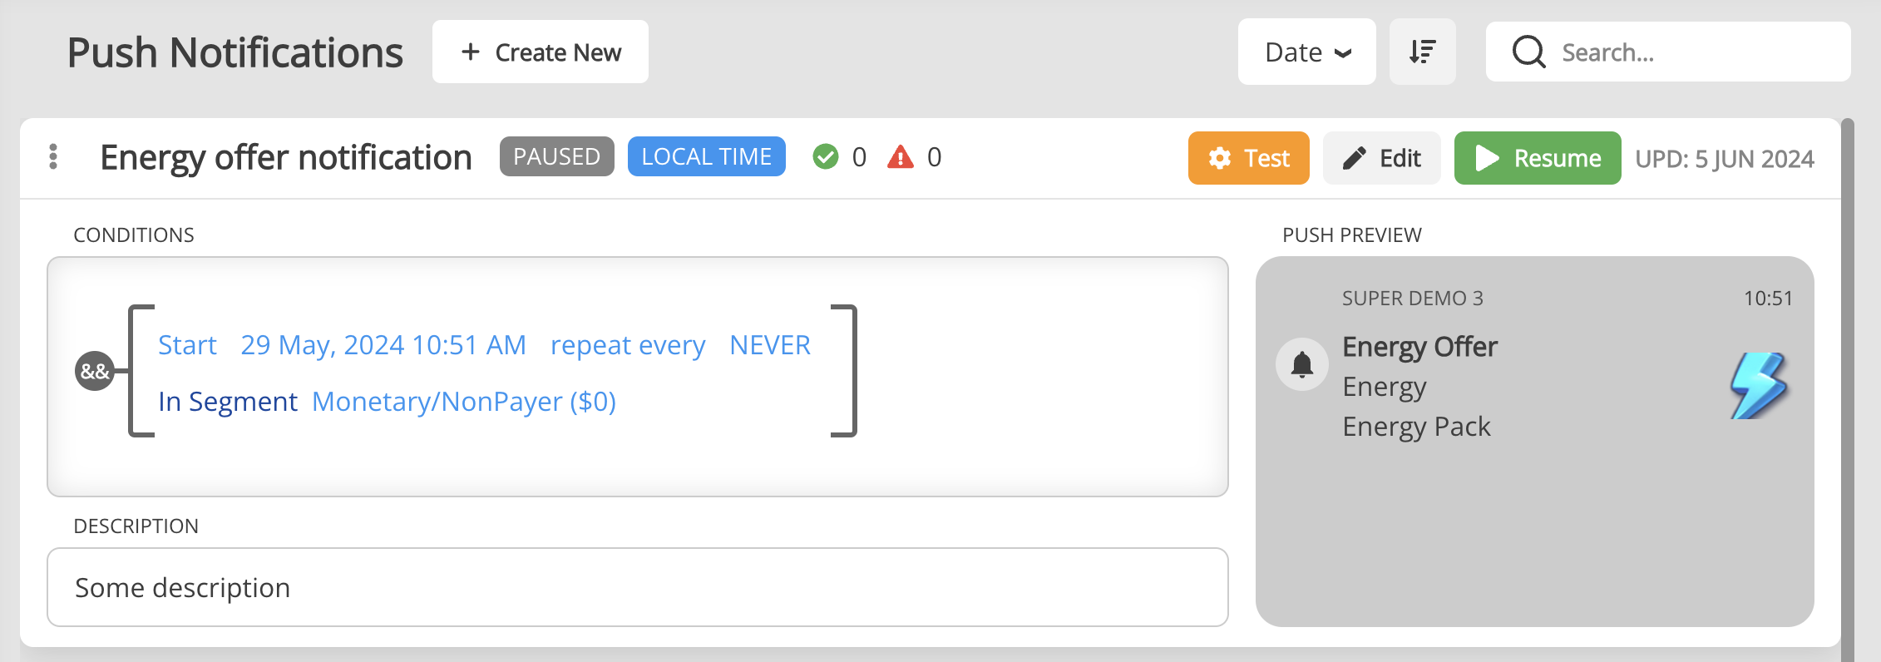Toggle the LOCAL TIME setting
1881x662 pixels.
706,156
